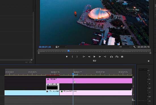
Task: Click the right handle of monitor zoom bar
Action: pos(150,53)
